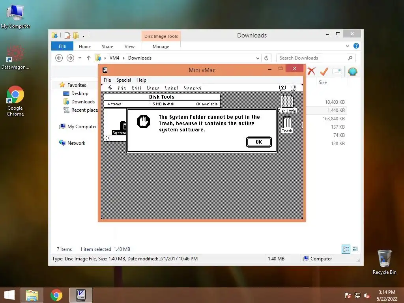Open Mini vMac Help menu
404x303 pixels.
point(141,80)
